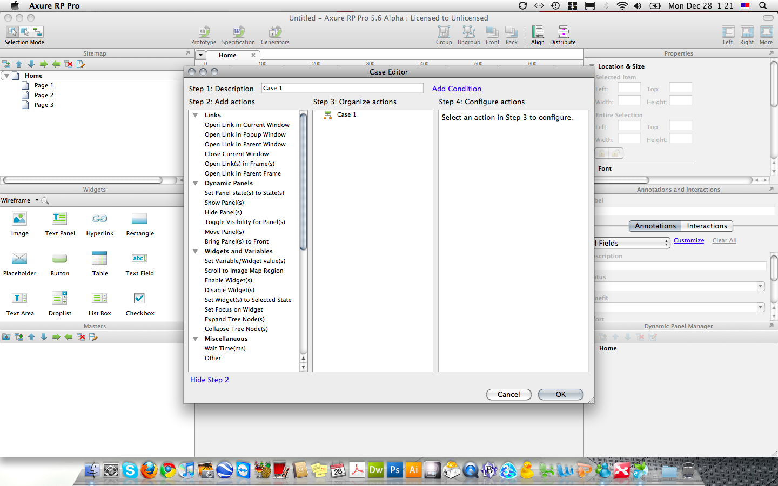Select the Text Panel widget
This screenshot has height=486, width=778.
pyautogui.click(x=60, y=224)
